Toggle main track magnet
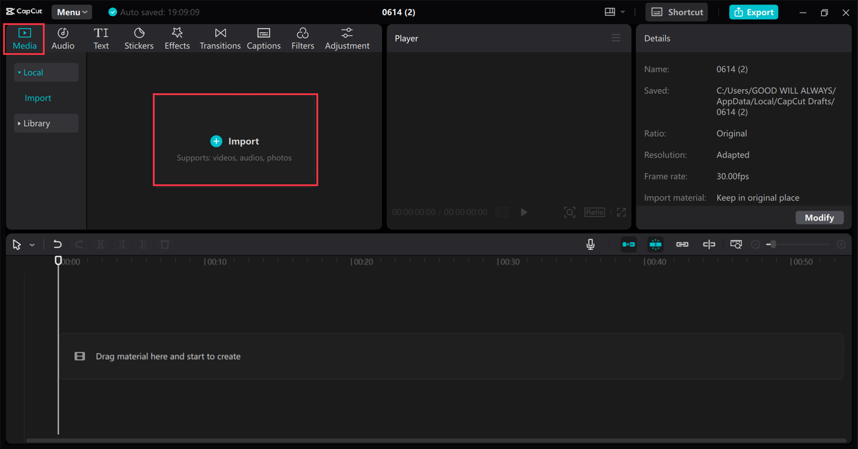This screenshot has height=449, width=858. (629, 245)
